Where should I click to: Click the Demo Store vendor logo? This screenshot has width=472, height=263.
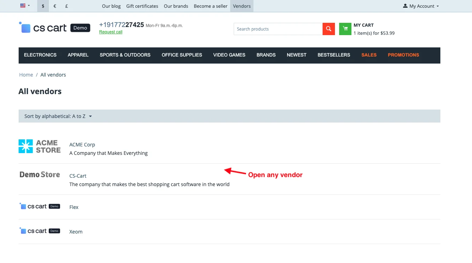click(40, 175)
